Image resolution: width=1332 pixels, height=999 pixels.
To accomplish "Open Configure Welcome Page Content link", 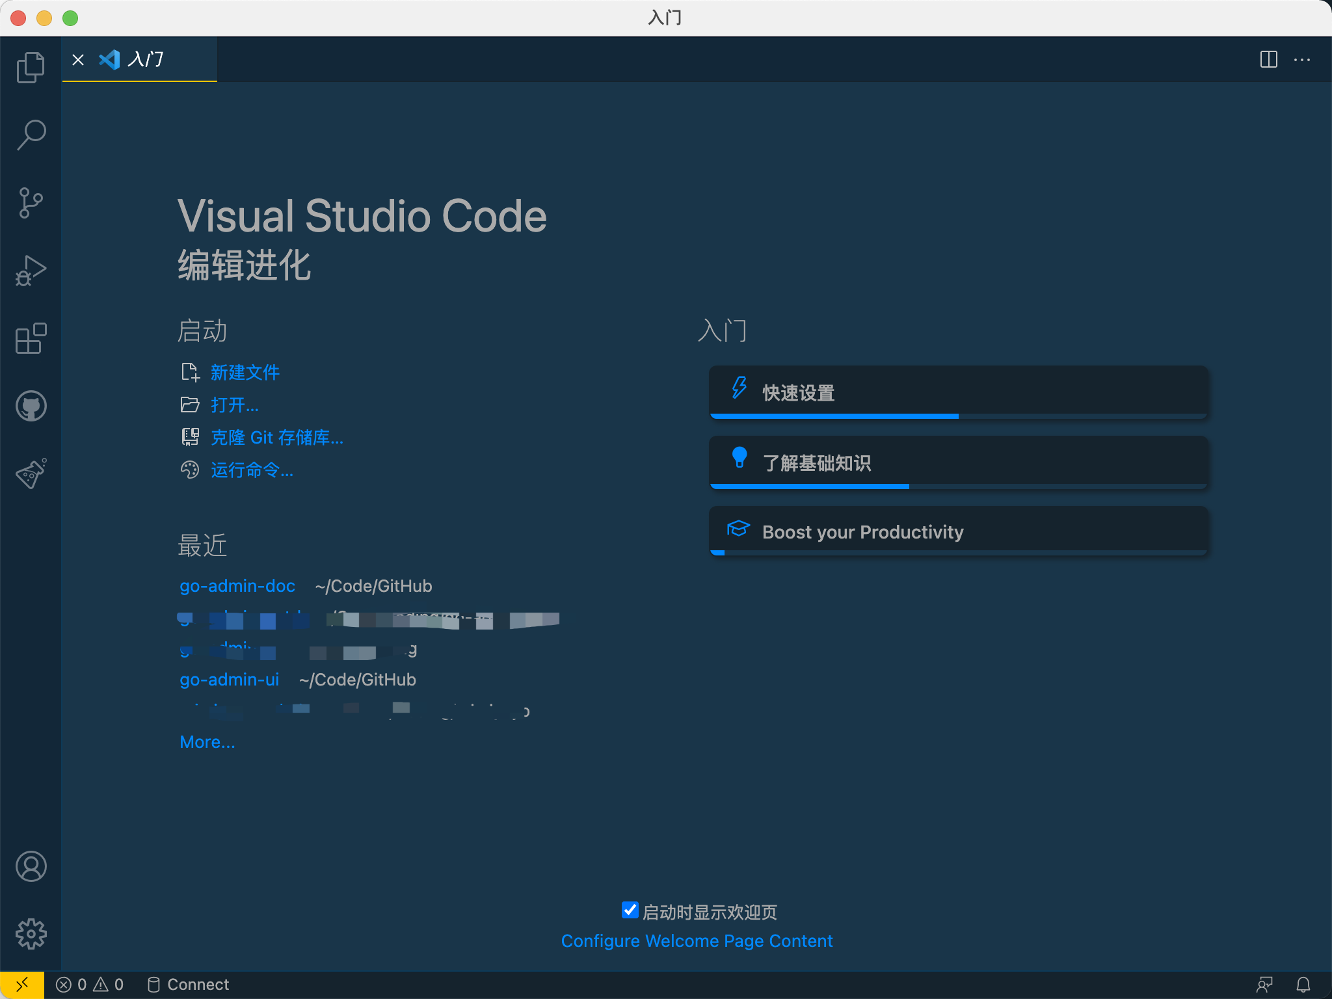I will (x=697, y=941).
